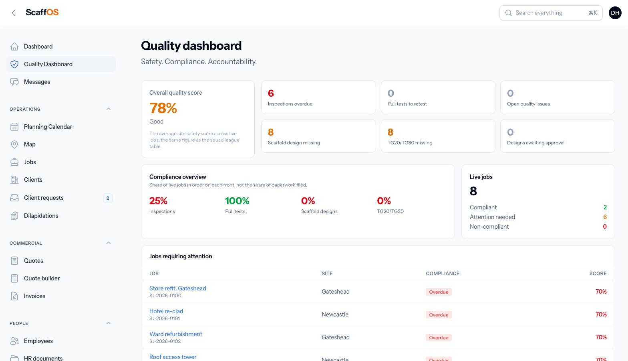Open the Scaffold design missing card

(318, 136)
